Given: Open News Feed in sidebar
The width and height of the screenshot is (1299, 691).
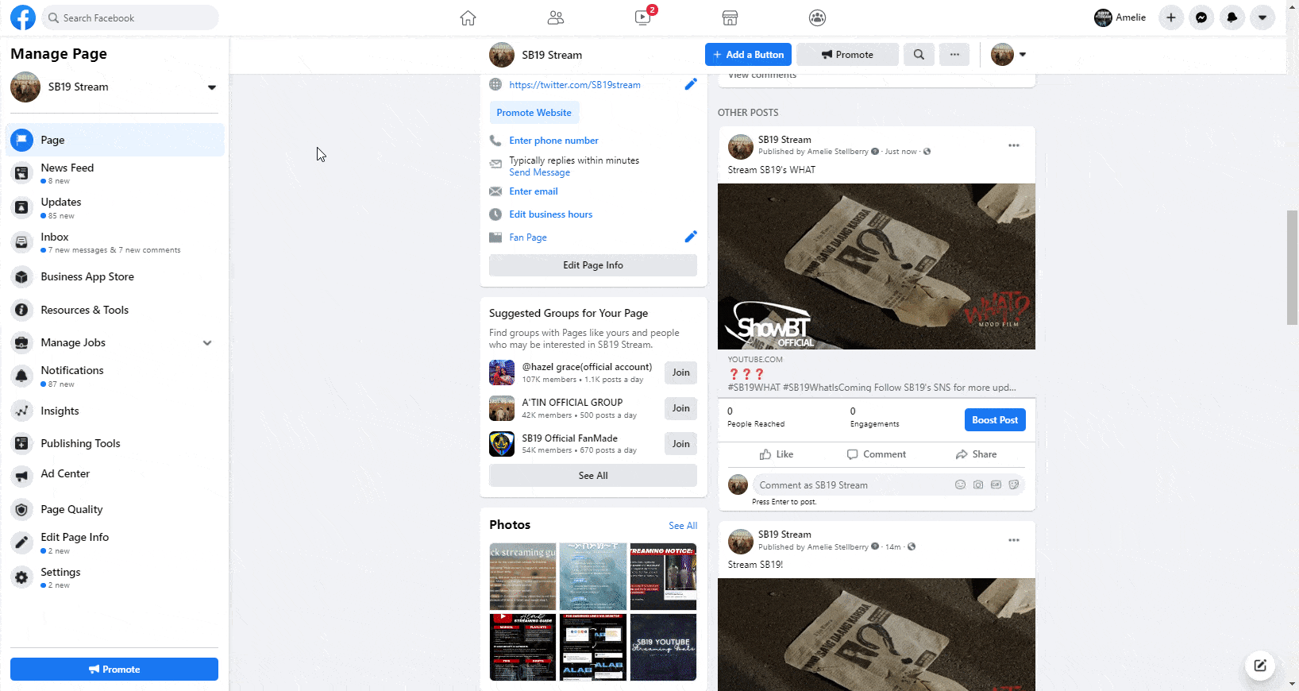Looking at the screenshot, I should click(115, 174).
